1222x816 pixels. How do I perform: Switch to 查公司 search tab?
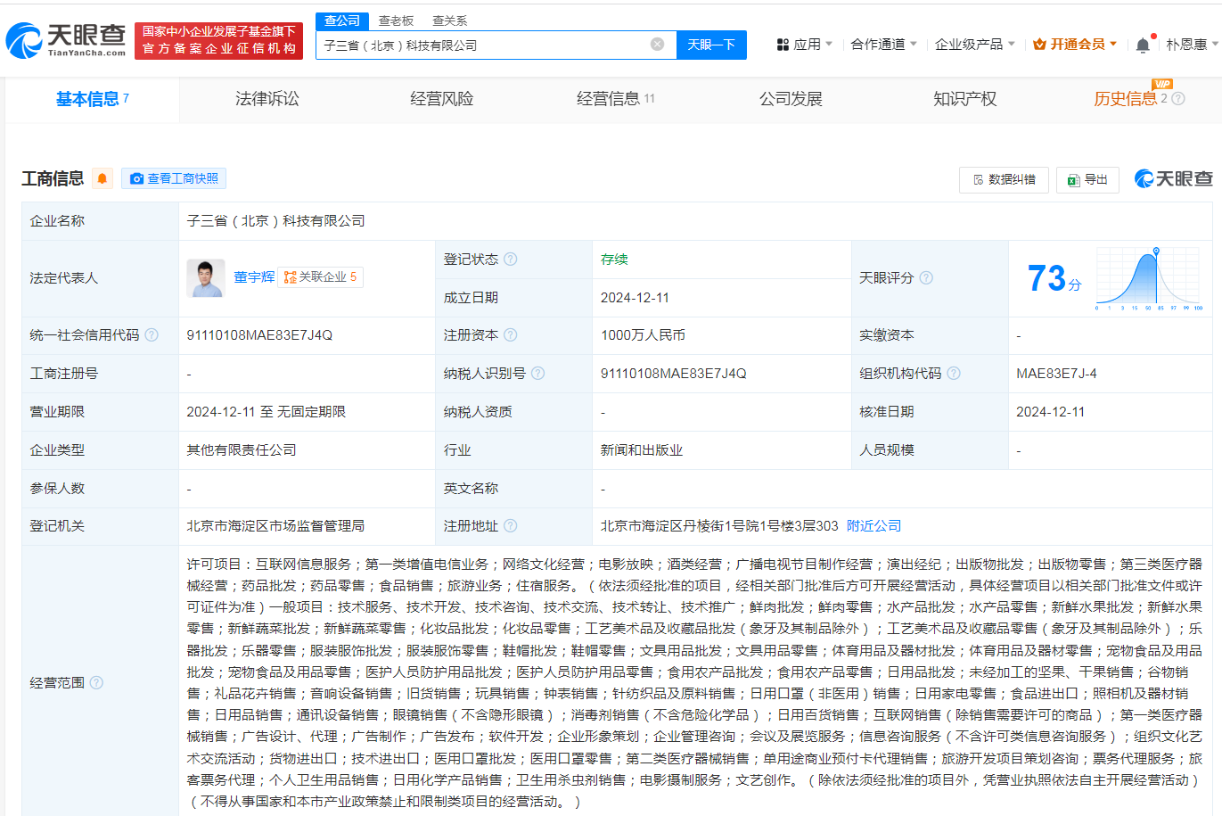point(342,21)
